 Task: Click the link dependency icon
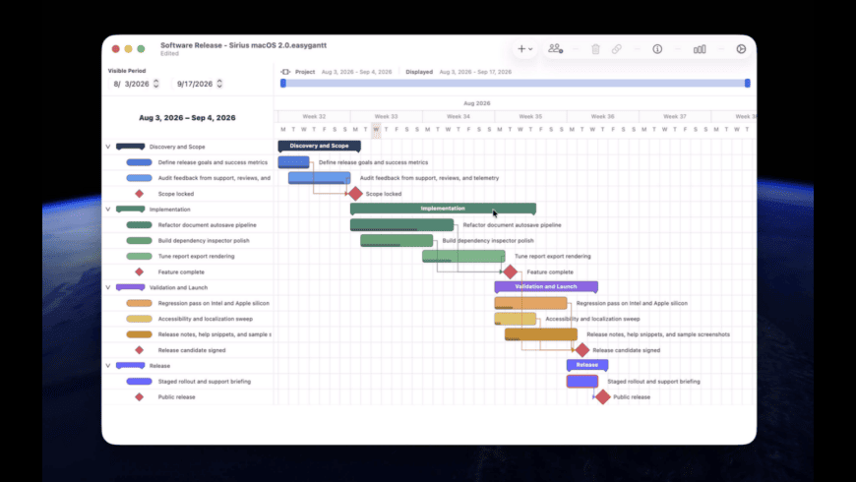pos(616,49)
